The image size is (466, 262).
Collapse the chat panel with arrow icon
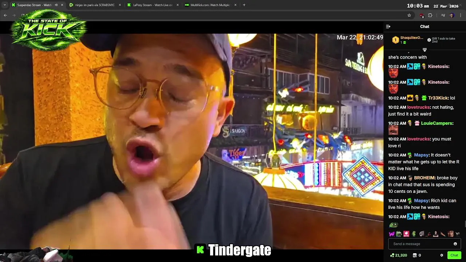pos(388,27)
